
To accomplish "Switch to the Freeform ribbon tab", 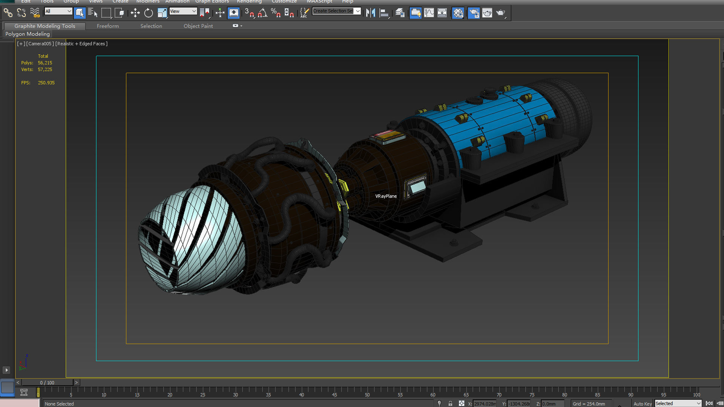I will pyautogui.click(x=107, y=26).
